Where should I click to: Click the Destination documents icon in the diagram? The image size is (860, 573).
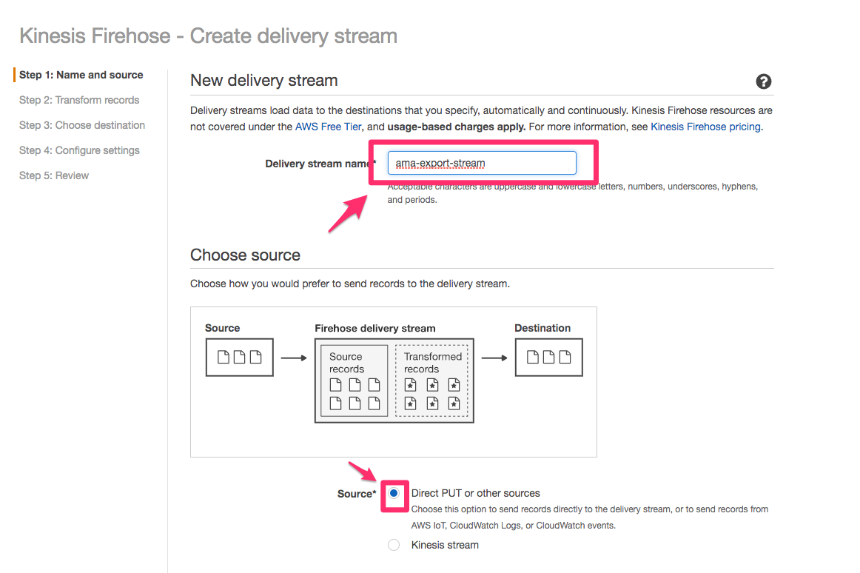tap(548, 357)
